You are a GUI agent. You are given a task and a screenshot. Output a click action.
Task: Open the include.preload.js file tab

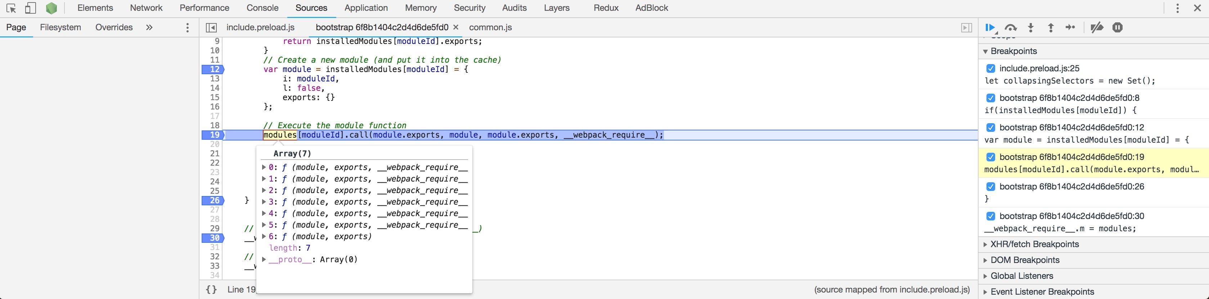pyautogui.click(x=260, y=28)
